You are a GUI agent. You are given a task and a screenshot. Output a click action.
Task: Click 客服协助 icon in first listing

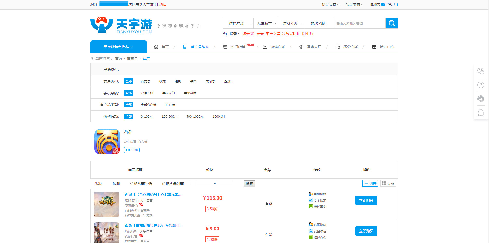click(311, 194)
